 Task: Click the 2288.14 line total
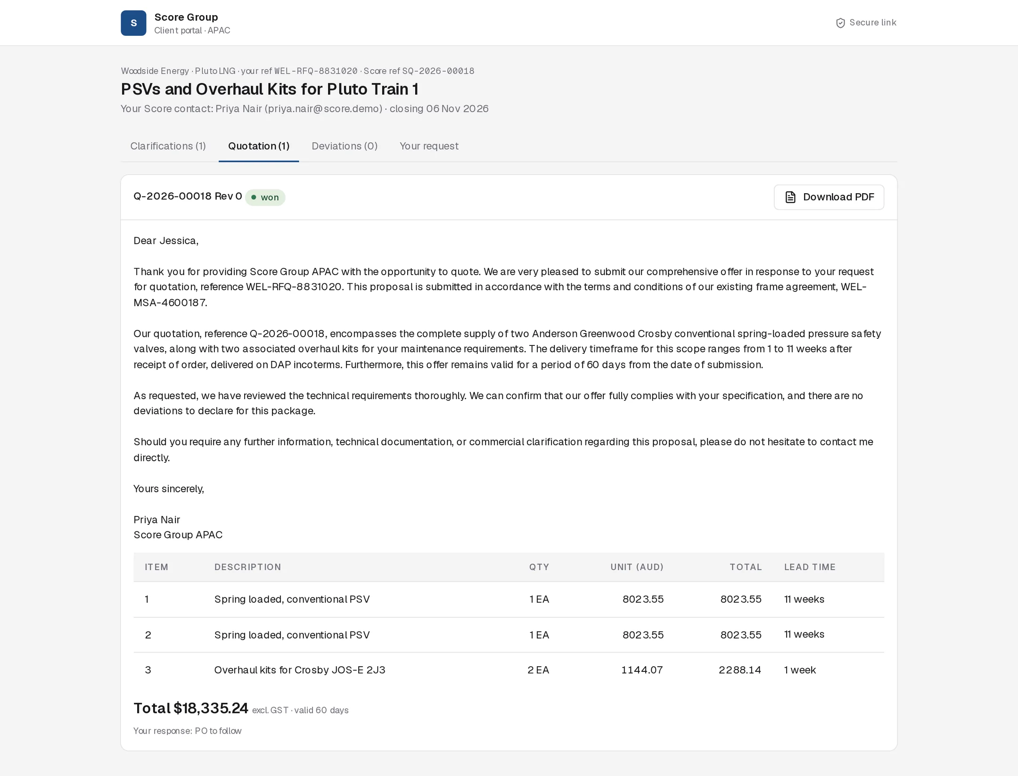[740, 670]
